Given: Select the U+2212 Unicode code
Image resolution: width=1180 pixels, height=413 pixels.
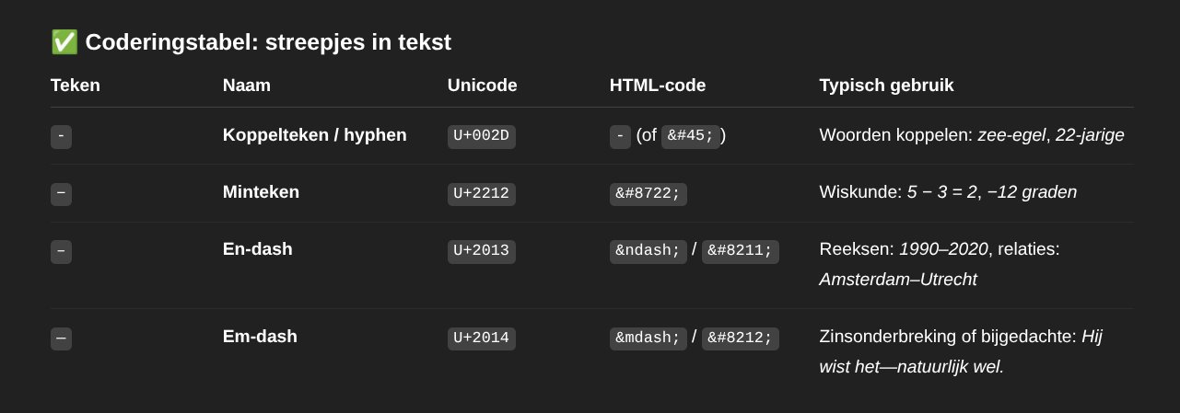Looking at the screenshot, I should click(482, 194).
